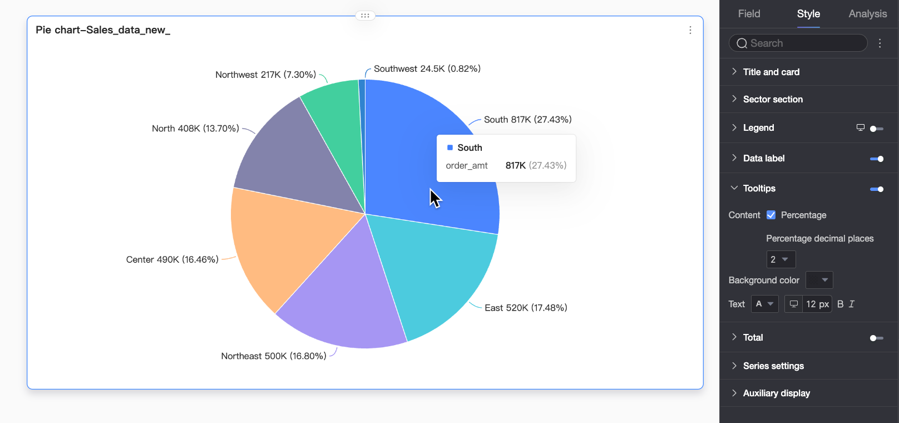899x423 pixels.
Task: Enable the Total toggle
Action: (x=877, y=338)
